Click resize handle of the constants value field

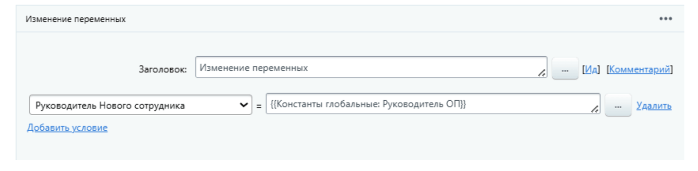(595, 109)
